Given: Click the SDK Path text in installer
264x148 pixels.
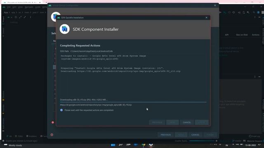Looking at the screenshot, I should coord(86,51).
